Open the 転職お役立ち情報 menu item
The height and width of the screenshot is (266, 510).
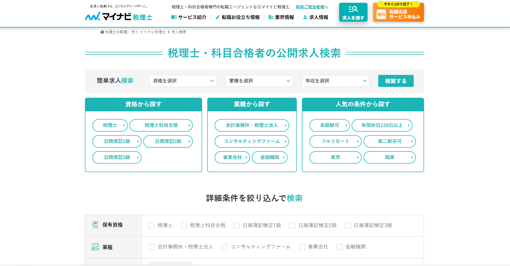coord(241,17)
